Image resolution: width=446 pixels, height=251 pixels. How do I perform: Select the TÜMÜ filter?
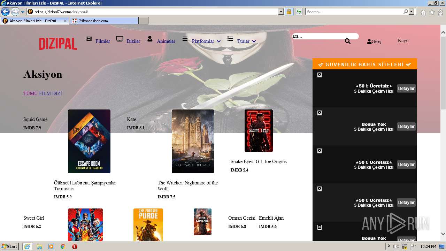pos(30,93)
